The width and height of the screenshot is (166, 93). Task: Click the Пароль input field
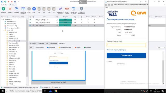point(126,45)
